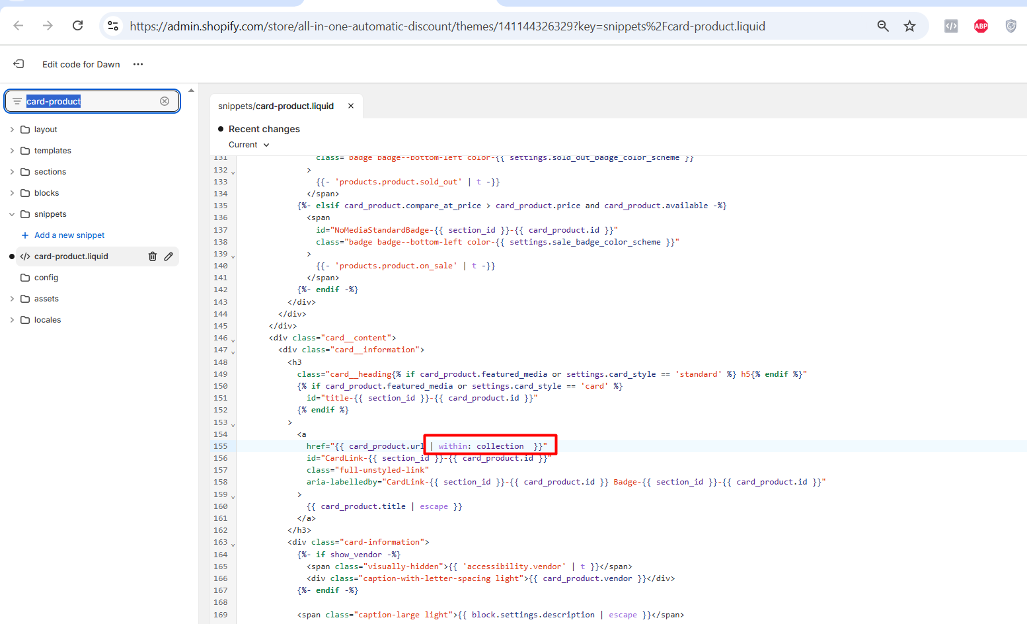The height and width of the screenshot is (624, 1027).
Task: Click the plus icon for adding a new snippet
Action: click(x=25, y=235)
